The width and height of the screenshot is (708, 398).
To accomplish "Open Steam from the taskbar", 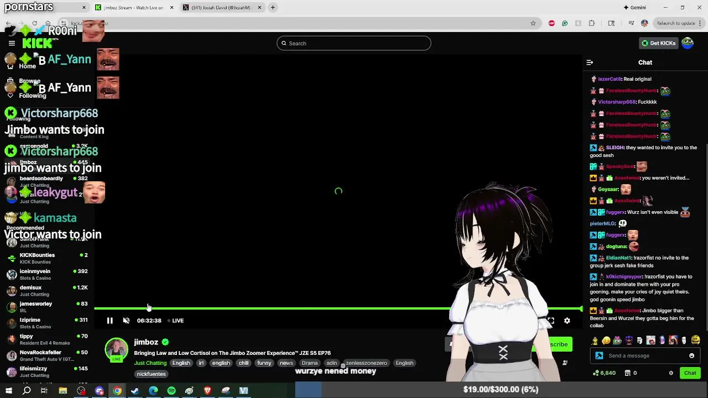I will click(135, 391).
